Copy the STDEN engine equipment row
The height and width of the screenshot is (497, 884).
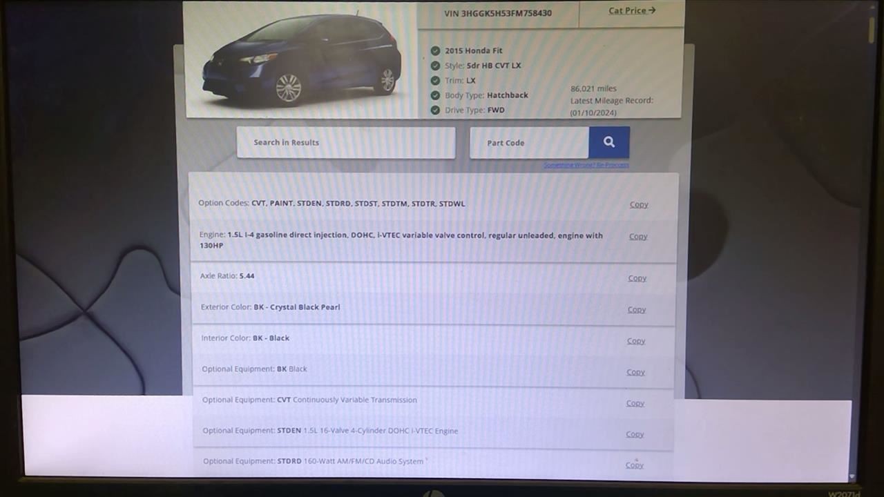(x=635, y=434)
